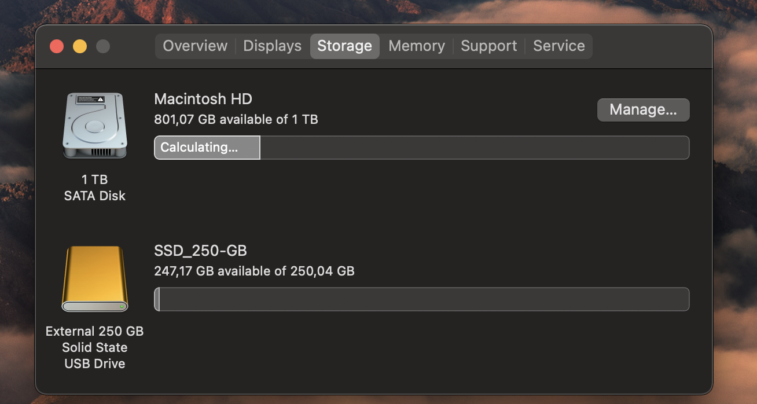The width and height of the screenshot is (757, 404).
Task: Select the Storage tab
Action: [344, 46]
